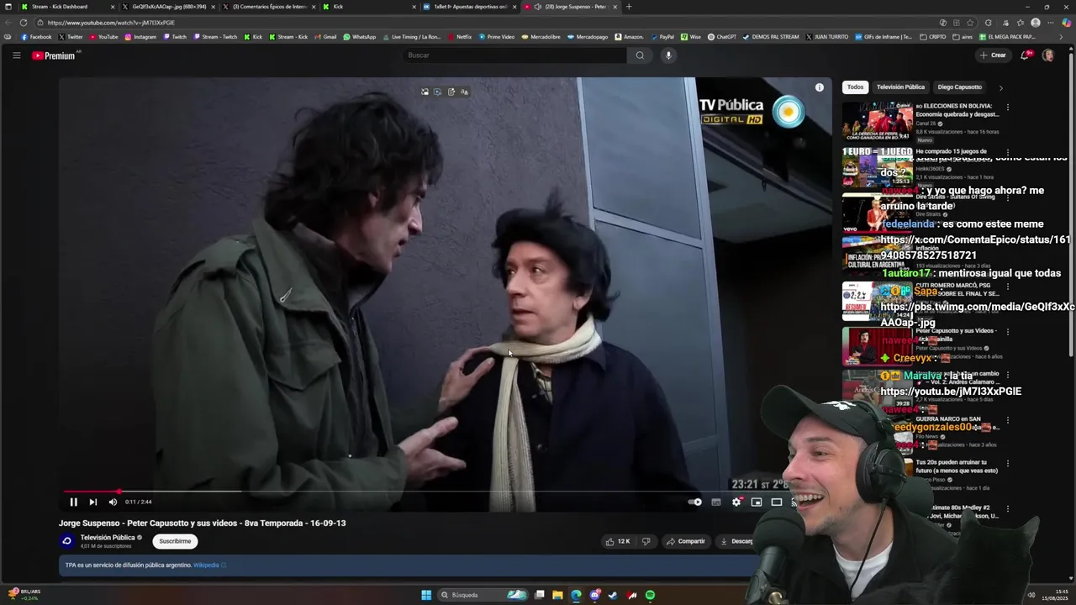The width and height of the screenshot is (1076, 605).
Task: Toggle subtitles in the video player
Action: (x=716, y=502)
